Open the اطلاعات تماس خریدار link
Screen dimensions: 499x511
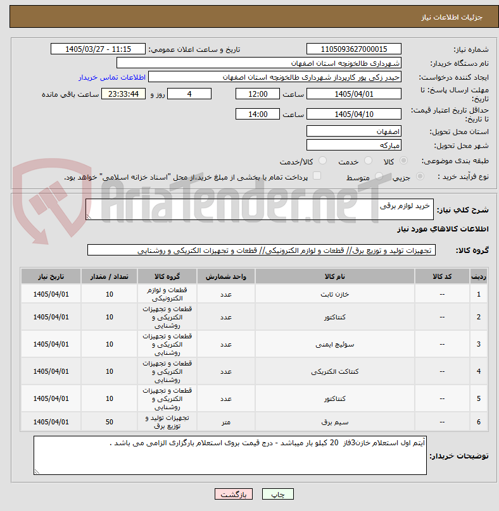click(x=111, y=77)
